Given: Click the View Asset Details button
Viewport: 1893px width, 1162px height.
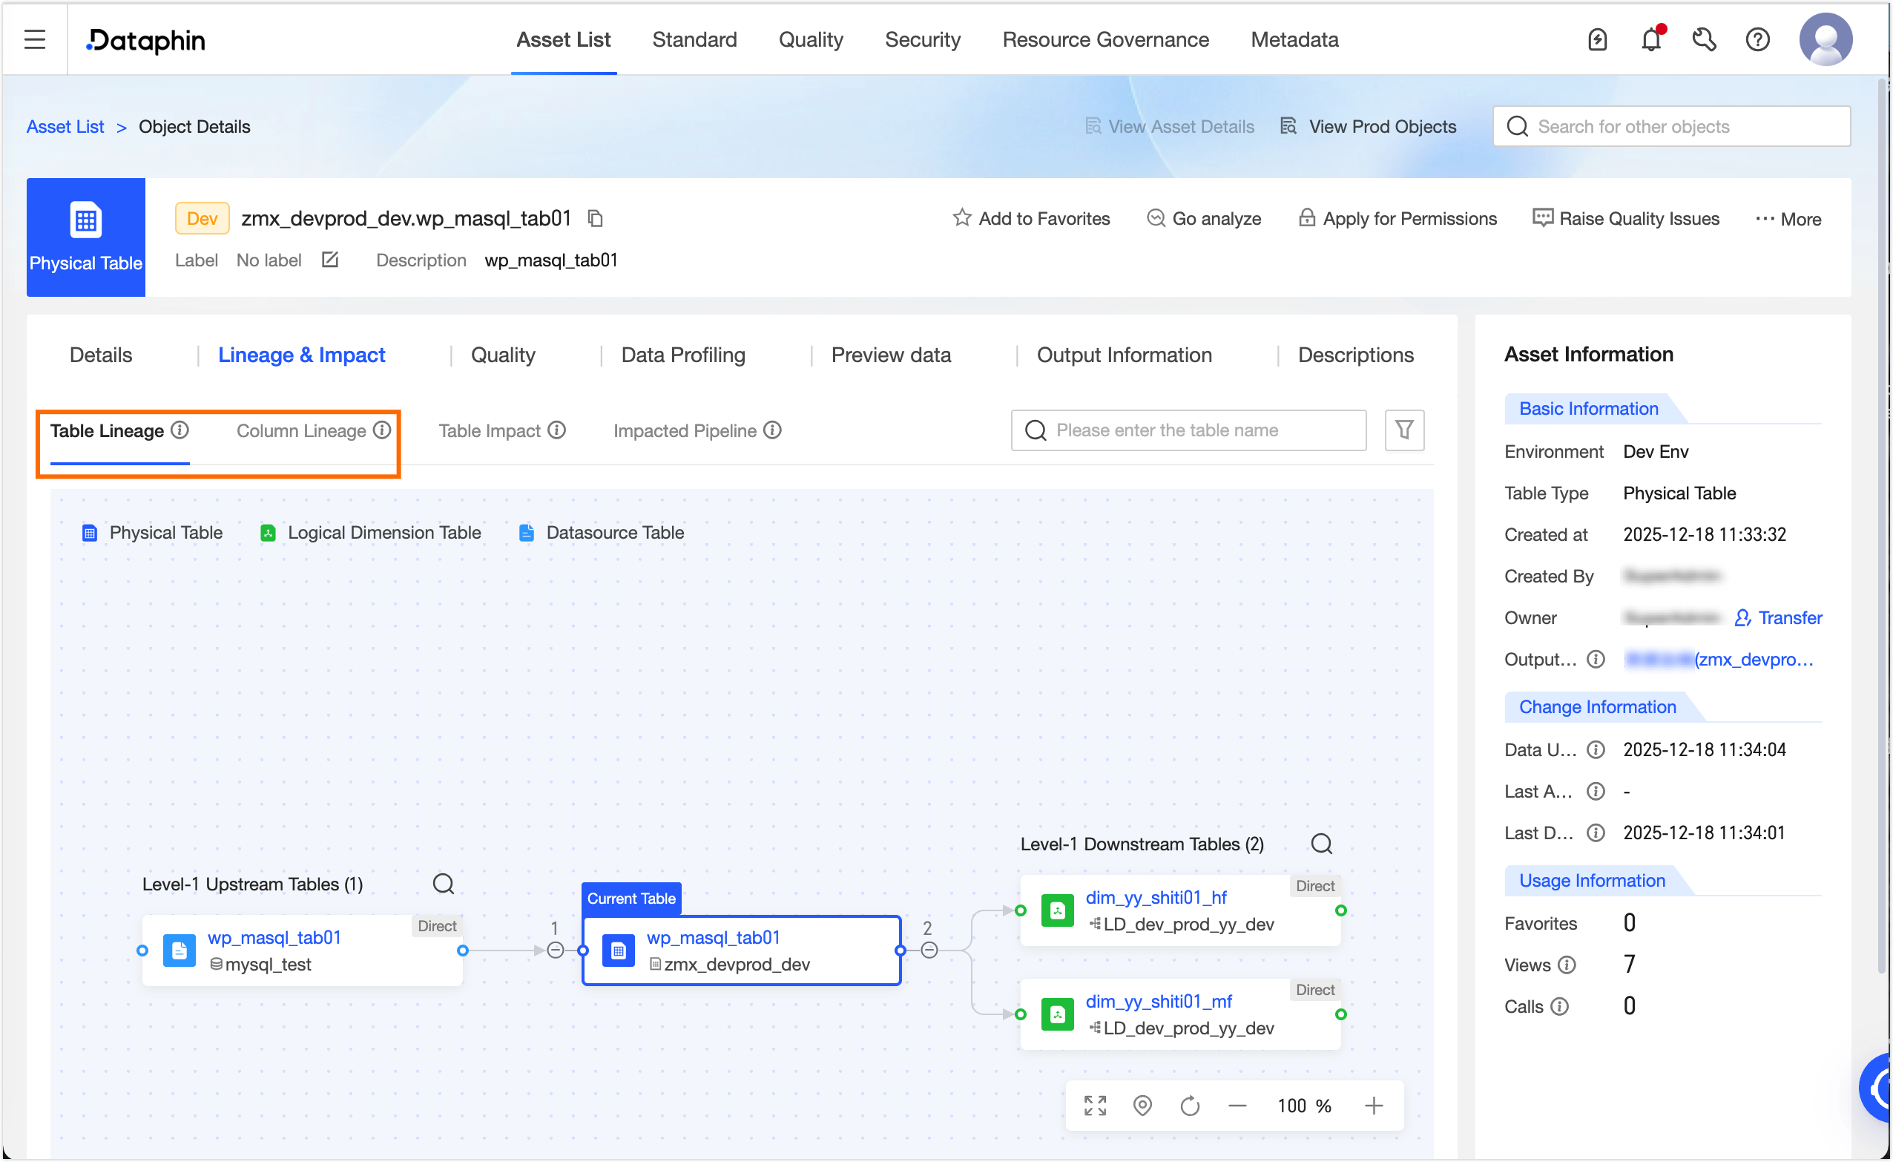Looking at the screenshot, I should click(1169, 126).
